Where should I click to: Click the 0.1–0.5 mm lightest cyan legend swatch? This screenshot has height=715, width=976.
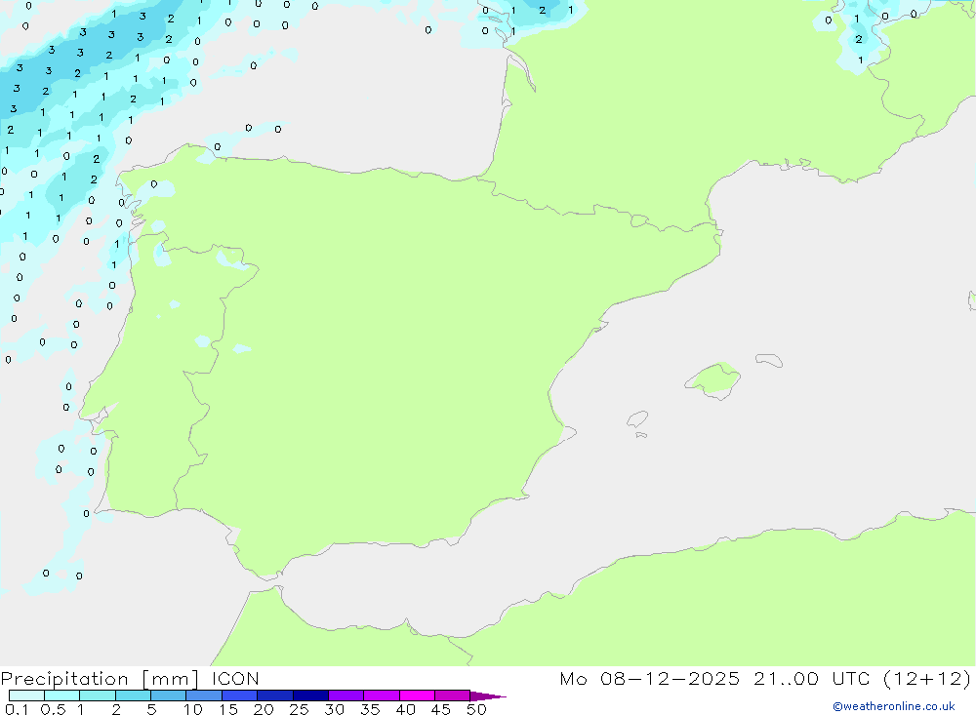pos(26,695)
